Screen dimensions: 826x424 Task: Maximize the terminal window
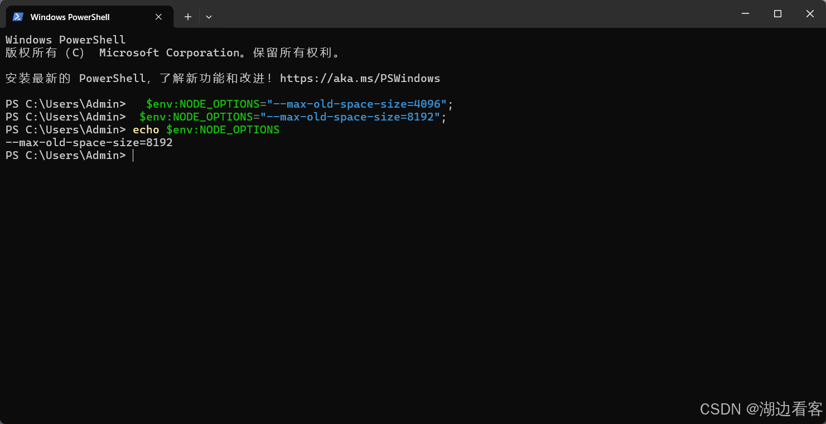coord(777,13)
